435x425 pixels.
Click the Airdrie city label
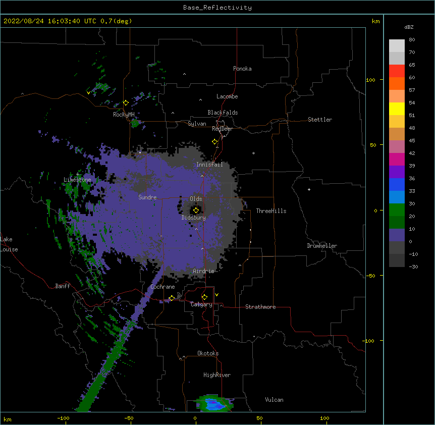click(203, 271)
